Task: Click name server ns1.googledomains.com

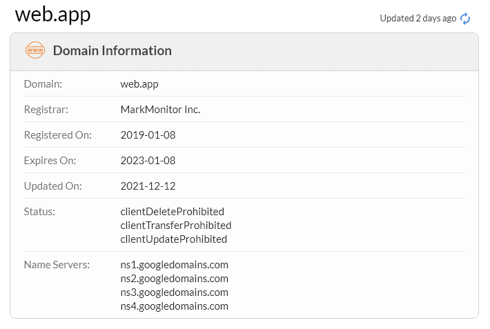Action: (x=175, y=265)
